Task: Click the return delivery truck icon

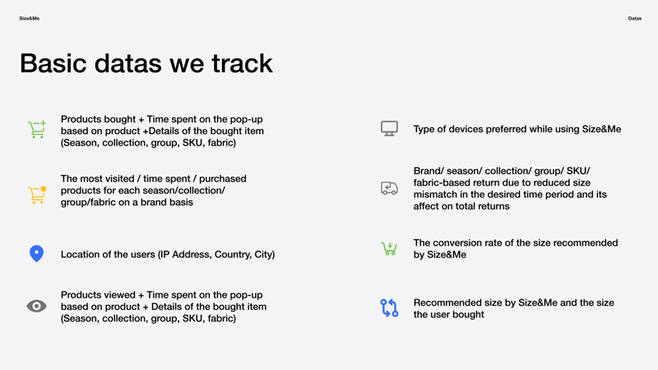Action: 389,188
